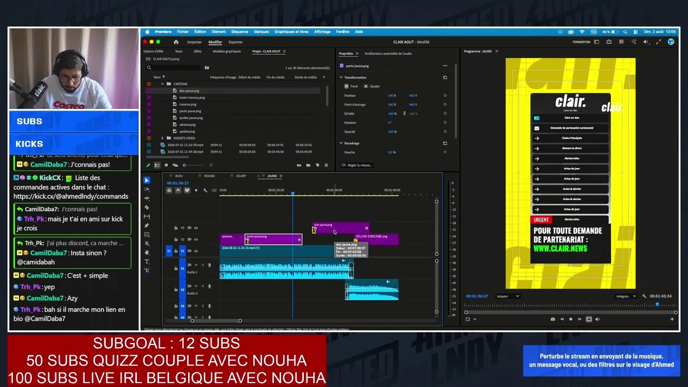Open Project CLAIR AOUT panel menu

pos(284,52)
